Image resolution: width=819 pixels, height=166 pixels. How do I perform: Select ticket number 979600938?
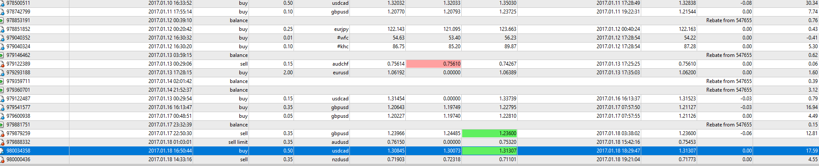tap(18, 116)
